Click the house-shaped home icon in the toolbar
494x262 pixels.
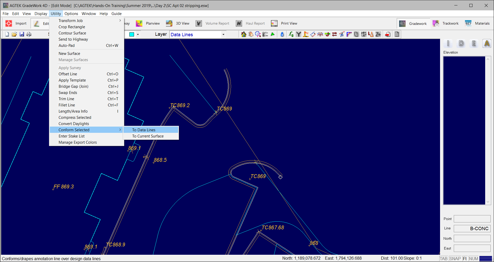coord(243,34)
